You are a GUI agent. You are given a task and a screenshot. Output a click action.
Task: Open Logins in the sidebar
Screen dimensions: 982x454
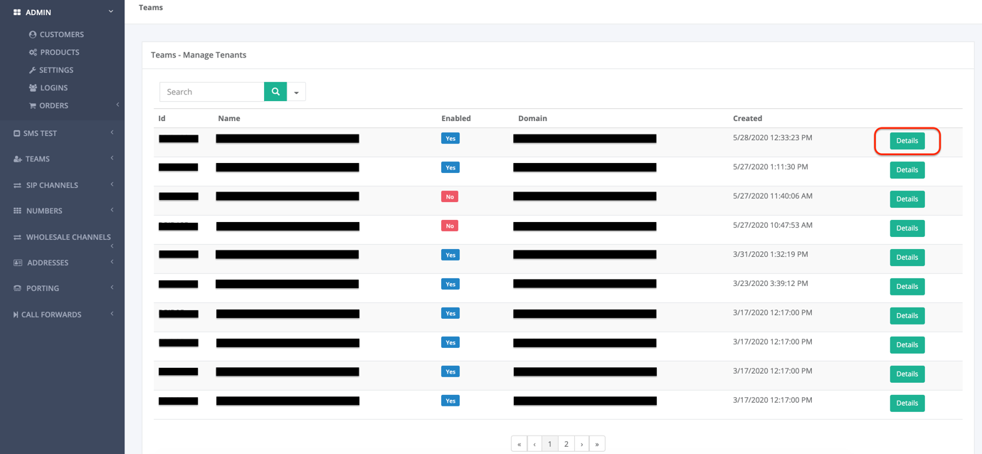(54, 88)
